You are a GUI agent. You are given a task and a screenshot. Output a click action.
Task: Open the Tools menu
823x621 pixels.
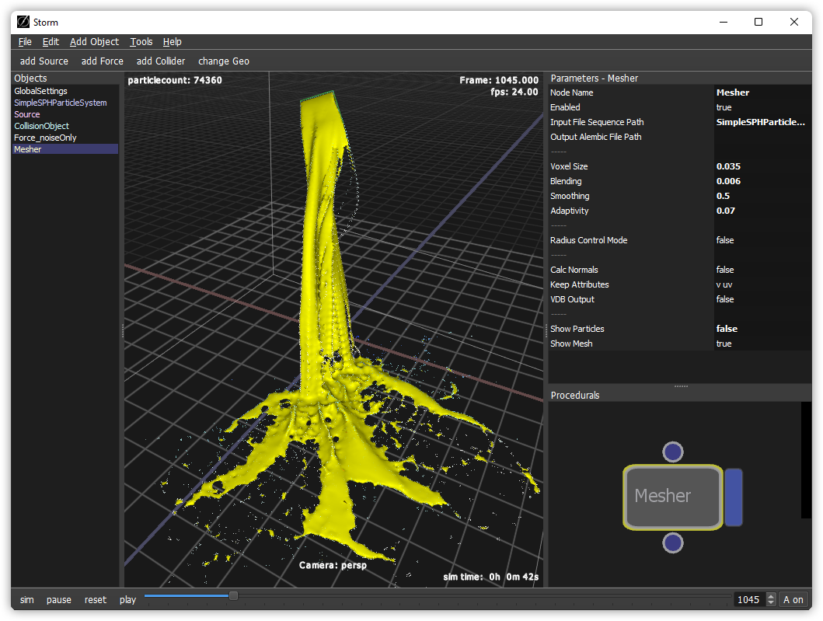point(141,42)
